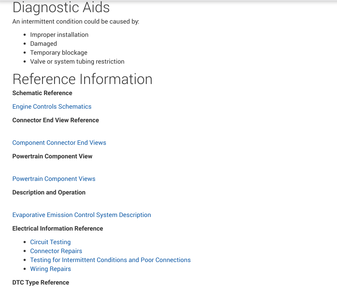Click the Schematic Reference subheading
The height and width of the screenshot is (296, 337).
42,93
